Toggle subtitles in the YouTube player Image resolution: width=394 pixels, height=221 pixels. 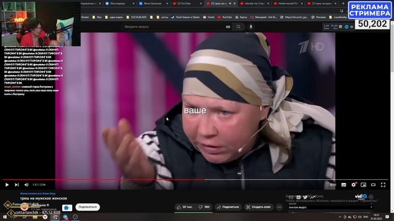coord(344,185)
